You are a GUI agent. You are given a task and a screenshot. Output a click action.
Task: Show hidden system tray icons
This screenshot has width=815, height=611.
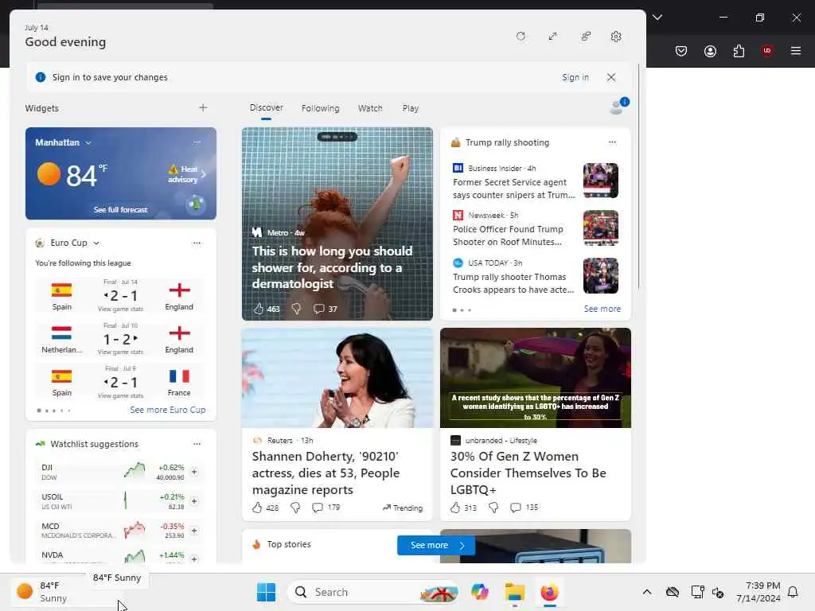646,592
